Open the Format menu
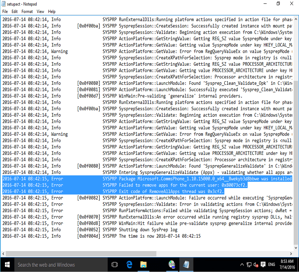 click(27, 12)
